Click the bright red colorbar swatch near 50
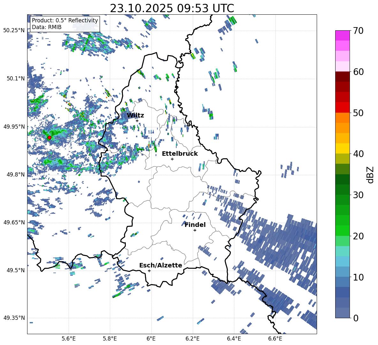Viewport: 378px width, 345px height. (342, 108)
